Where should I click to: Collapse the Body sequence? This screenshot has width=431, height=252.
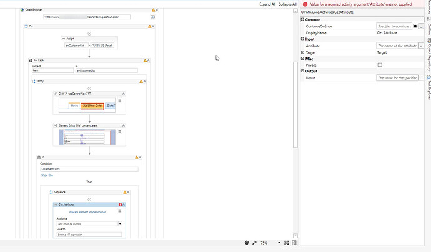[144, 81]
